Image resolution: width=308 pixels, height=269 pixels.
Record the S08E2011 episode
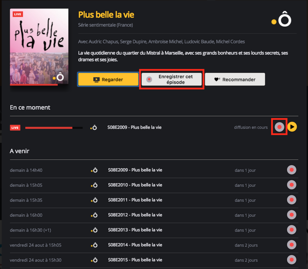[291, 200]
